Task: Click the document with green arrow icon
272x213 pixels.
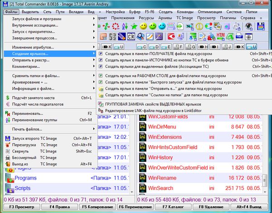Action: pyautogui.click(x=180, y=26)
